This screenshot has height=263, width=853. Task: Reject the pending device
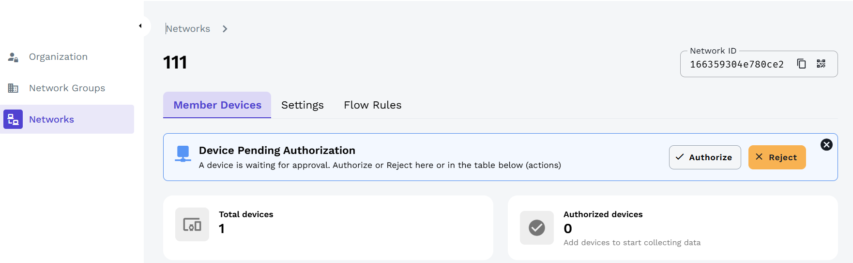[x=777, y=157]
